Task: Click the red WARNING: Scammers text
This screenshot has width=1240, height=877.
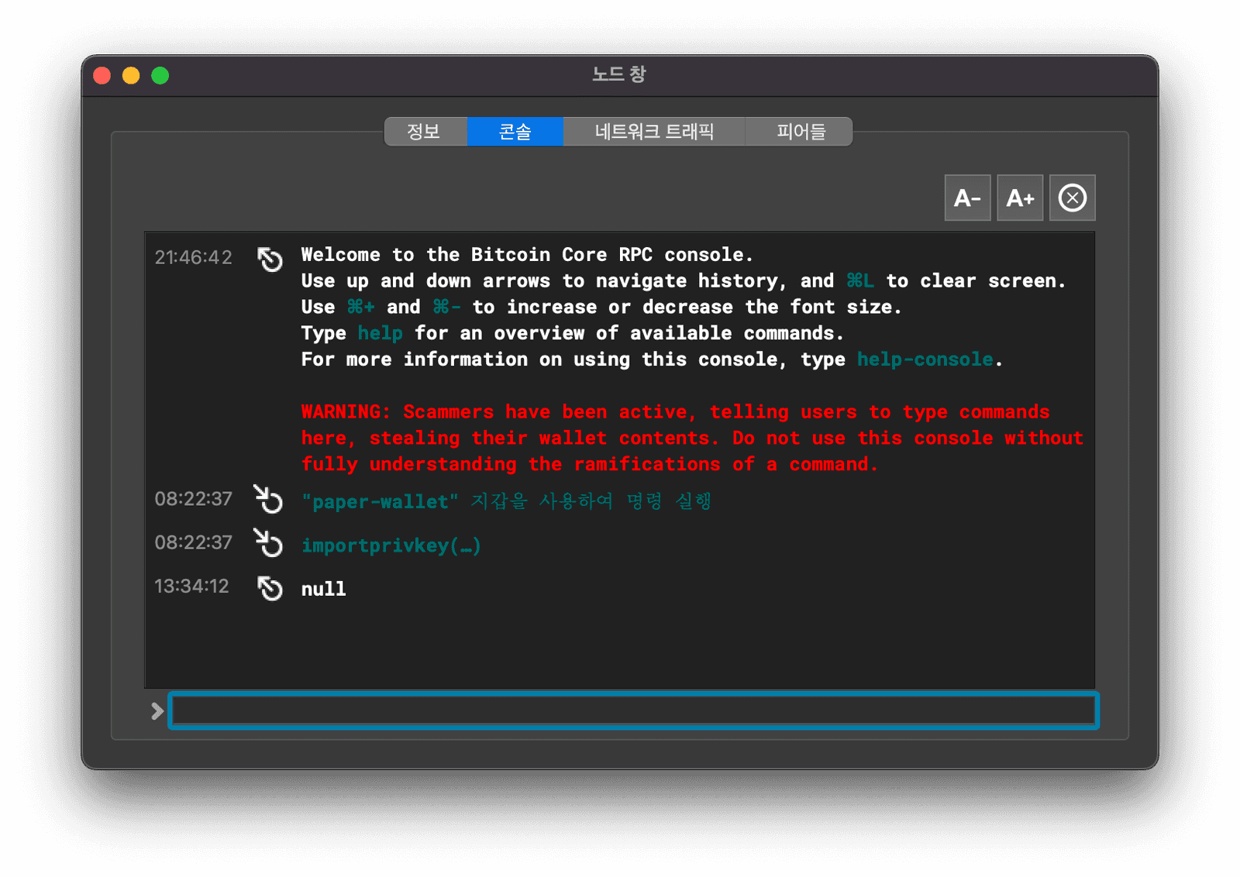Action: point(691,438)
